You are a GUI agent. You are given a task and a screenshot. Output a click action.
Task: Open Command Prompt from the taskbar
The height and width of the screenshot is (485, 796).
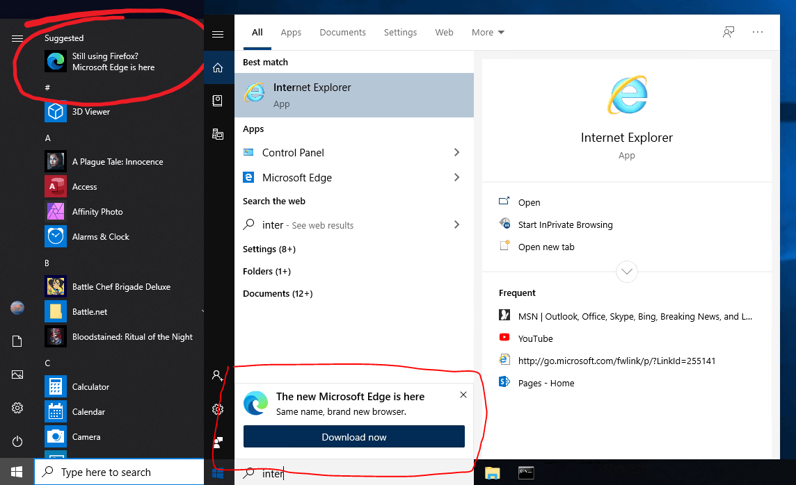coord(526,472)
